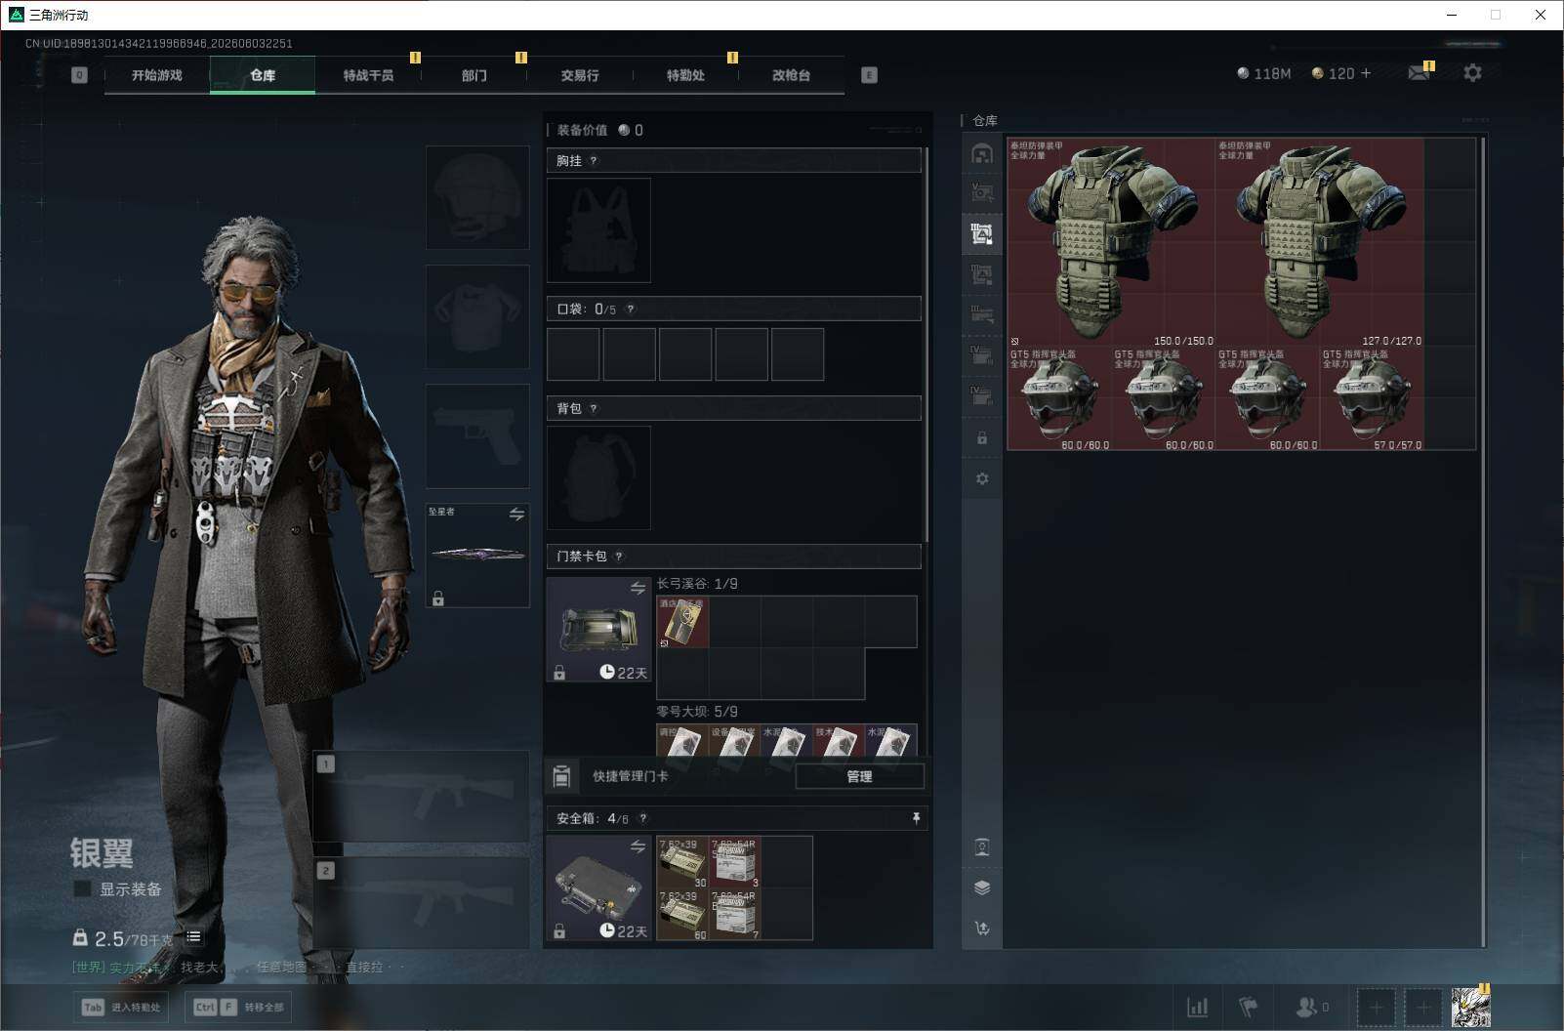Select the 7.62x39 ammo stack of 30
The image size is (1564, 1031).
coord(682,862)
